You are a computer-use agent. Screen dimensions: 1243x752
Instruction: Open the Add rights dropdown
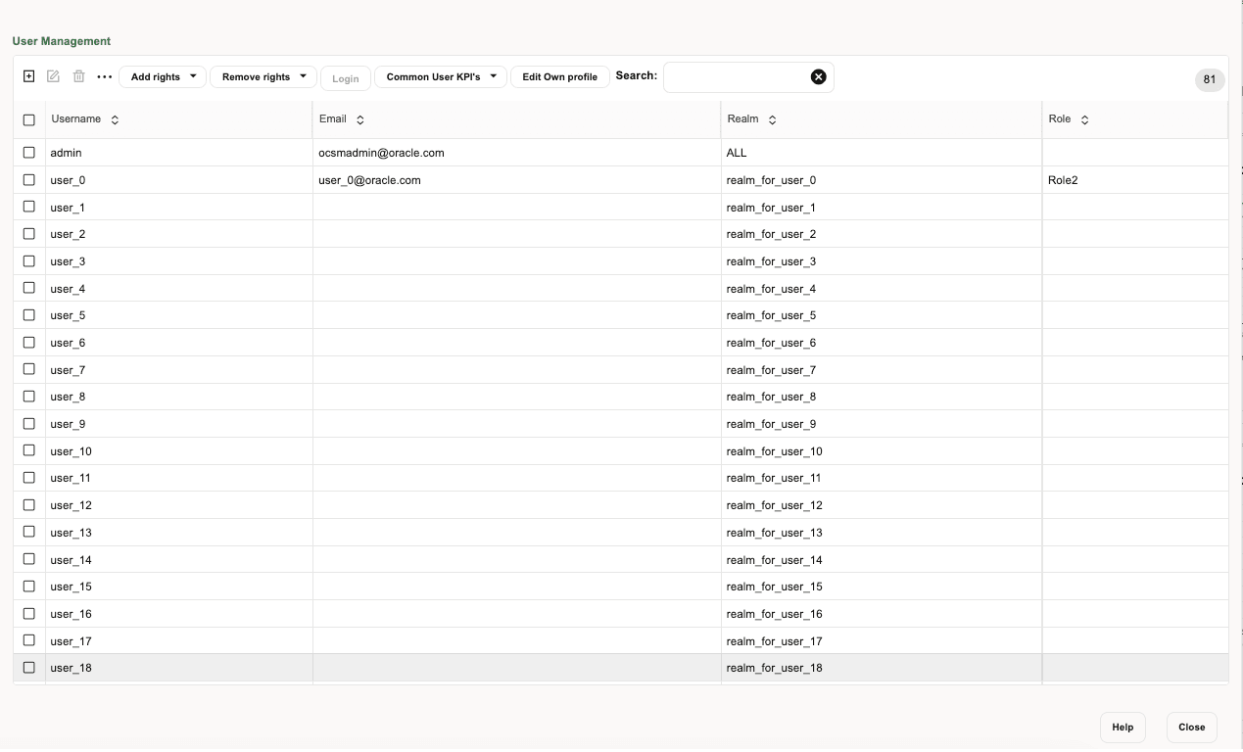click(162, 75)
